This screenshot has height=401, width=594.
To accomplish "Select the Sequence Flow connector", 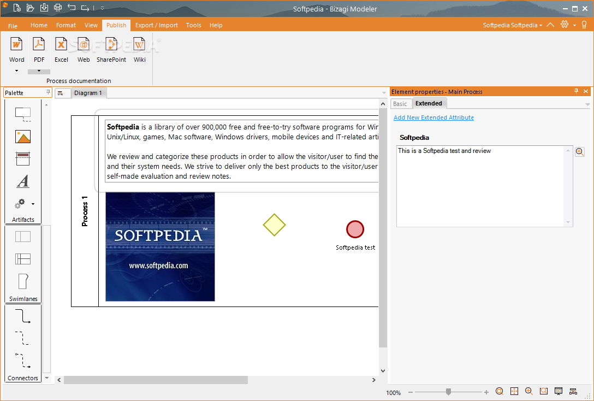I will coord(23,316).
